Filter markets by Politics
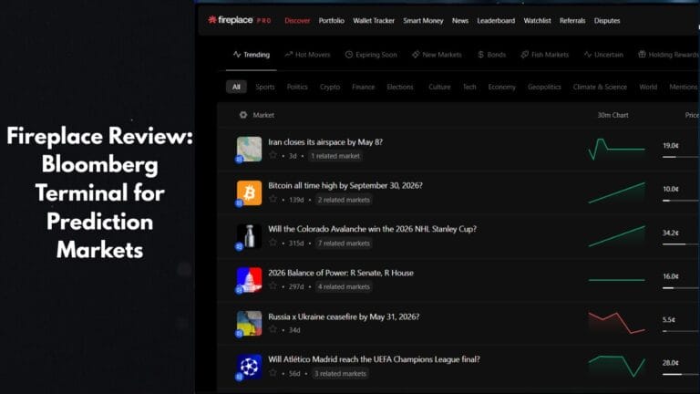The width and height of the screenshot is (700, 394). tap(297, 87)
